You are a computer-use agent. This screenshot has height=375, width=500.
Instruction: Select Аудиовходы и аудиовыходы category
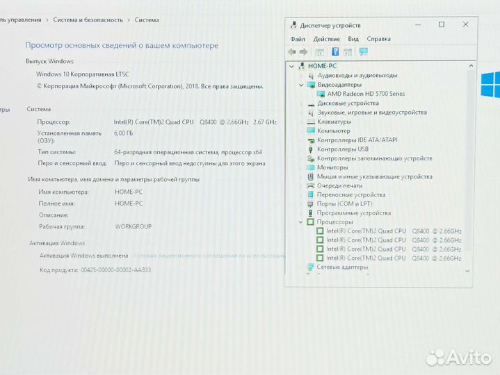coord(357,76)
